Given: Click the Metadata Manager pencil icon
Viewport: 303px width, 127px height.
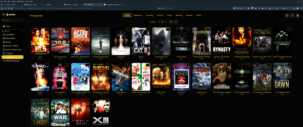Looking at the screenshot, I should (4, 61).
